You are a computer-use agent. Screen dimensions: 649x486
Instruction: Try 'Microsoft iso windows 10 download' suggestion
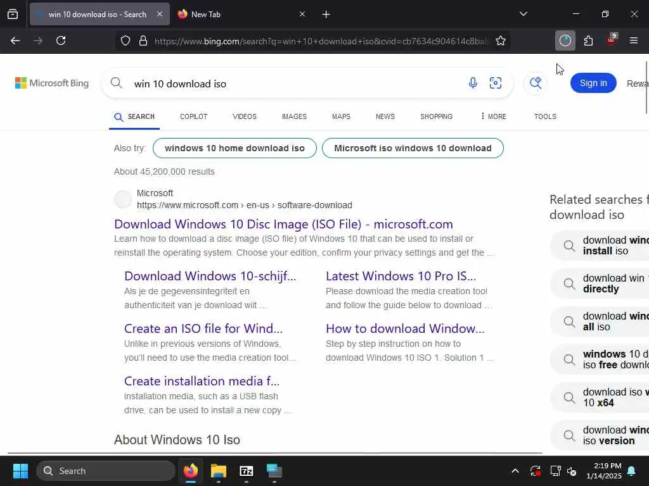(413, 148)
